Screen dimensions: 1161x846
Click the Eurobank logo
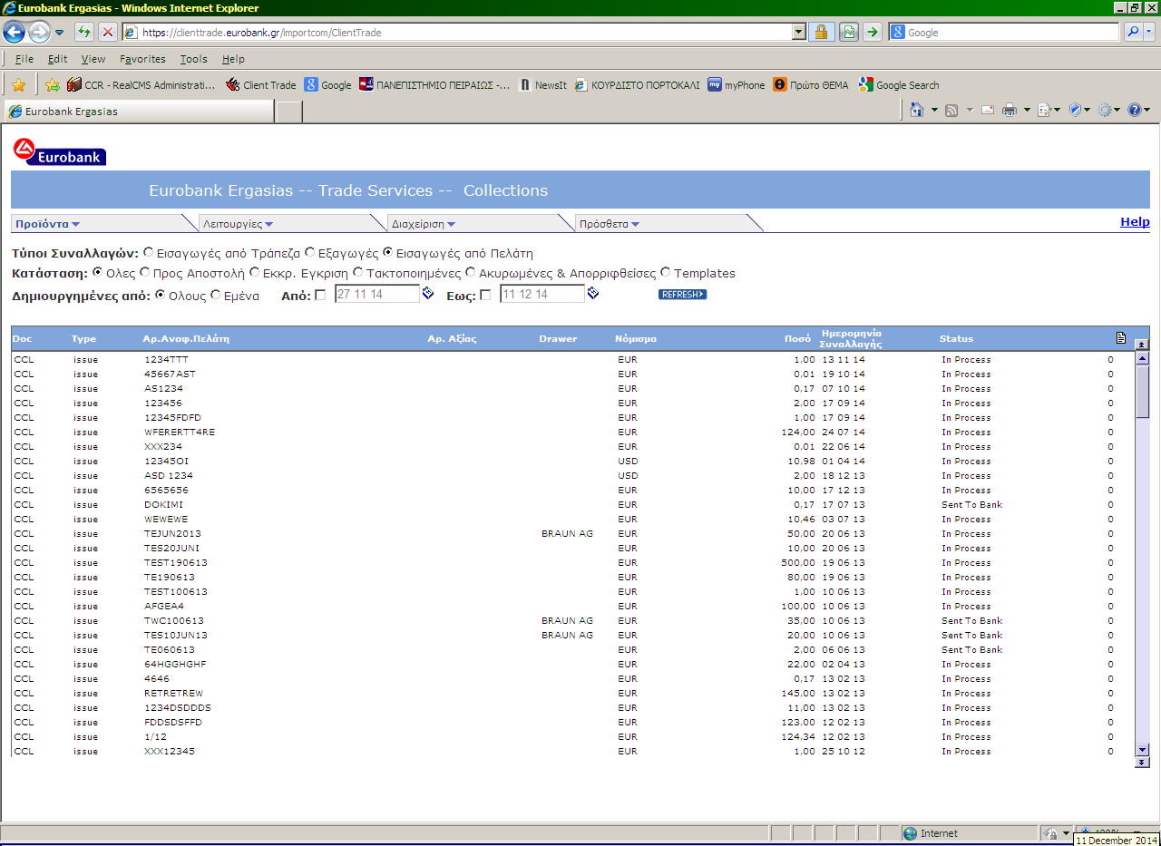click(60, 151)
